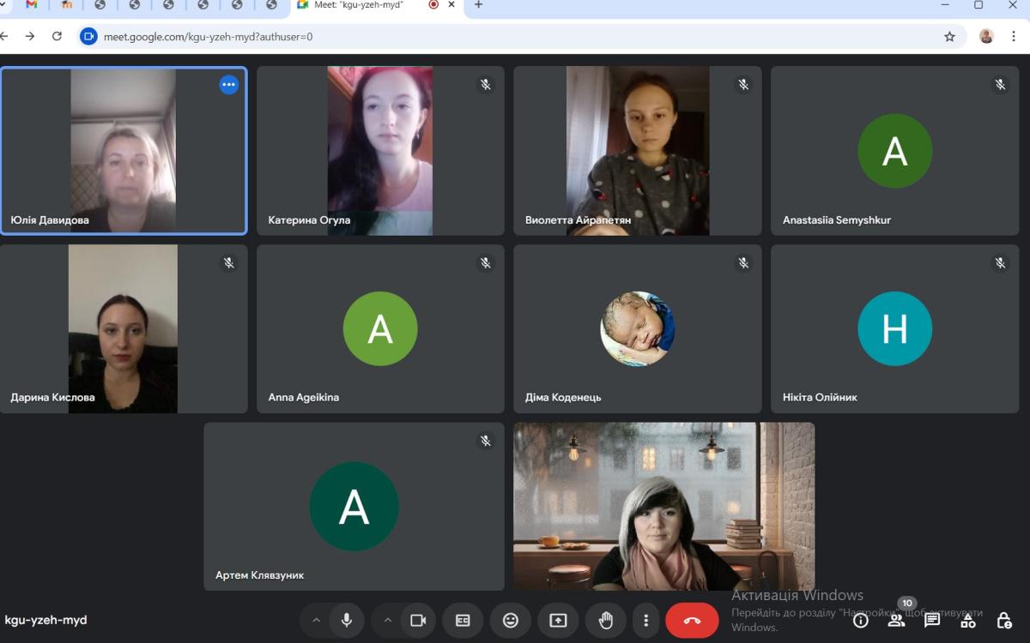Open options on Юлія Давидова's tile
The width and height of the screenshot is (1030, 643).
pos(228,84)
